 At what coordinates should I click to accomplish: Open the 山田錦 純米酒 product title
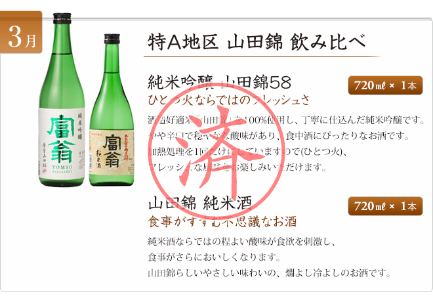[x=199, y=204]
